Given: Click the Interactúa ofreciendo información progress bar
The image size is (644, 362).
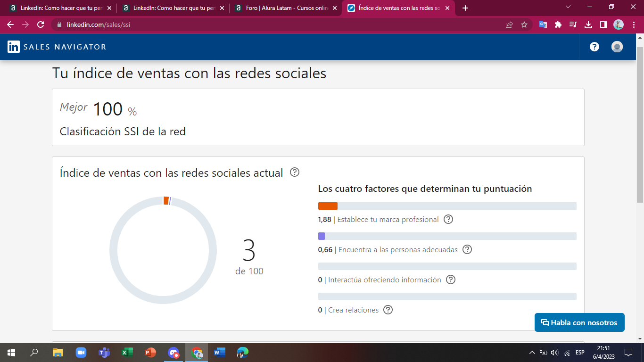Looking at the screenshot, I should point(447,266).
